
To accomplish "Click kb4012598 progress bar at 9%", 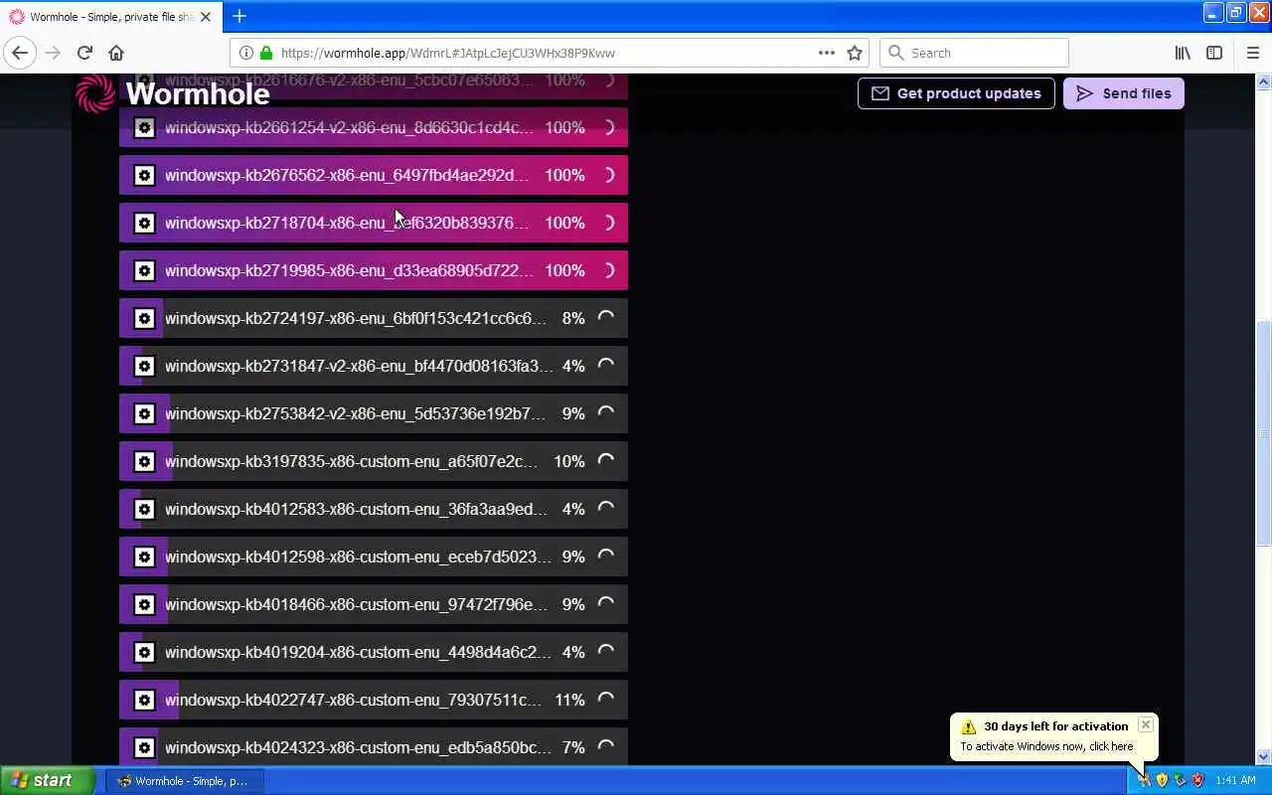I will pos(374,556).
